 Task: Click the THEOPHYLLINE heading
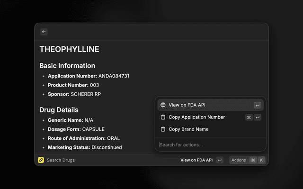[69, 49]
